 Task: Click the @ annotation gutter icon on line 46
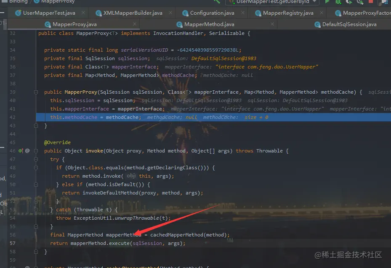(27, 151)
